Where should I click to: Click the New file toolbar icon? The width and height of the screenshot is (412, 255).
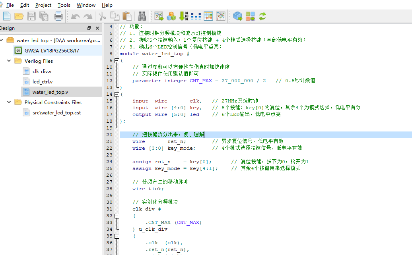click(7, 16)
